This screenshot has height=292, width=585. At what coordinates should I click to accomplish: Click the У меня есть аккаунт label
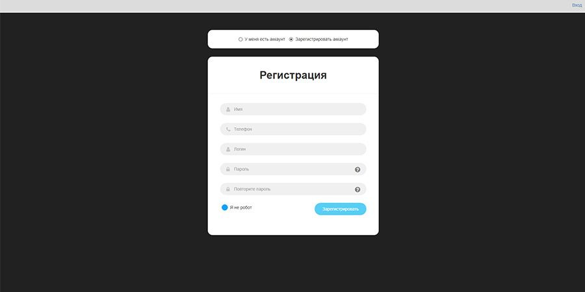(x=265, y=39)
